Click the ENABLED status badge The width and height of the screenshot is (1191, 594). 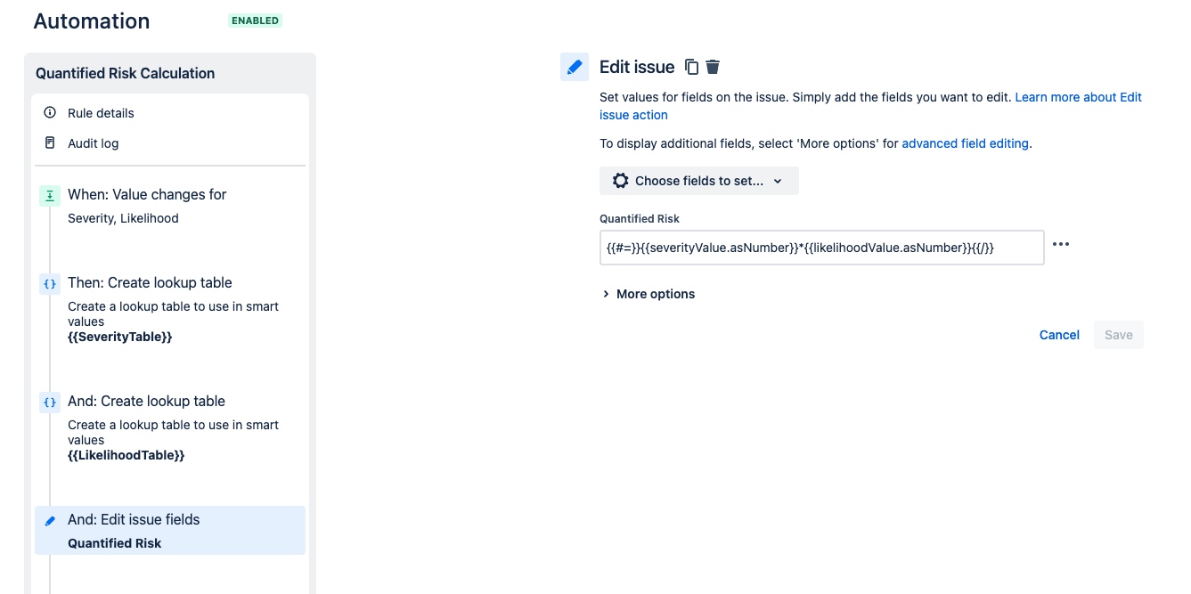click(x=256, y=20)
